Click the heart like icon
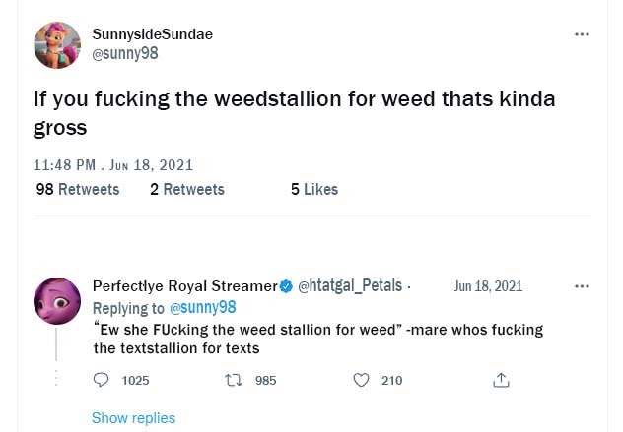 tap(361, 380)
